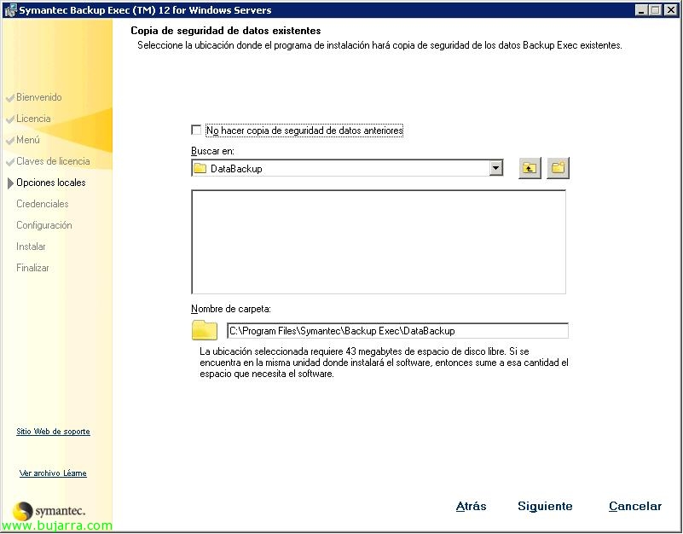
Task: Click the DataBackup folder icon in Buscar en box
Action: tap(200, 168)
